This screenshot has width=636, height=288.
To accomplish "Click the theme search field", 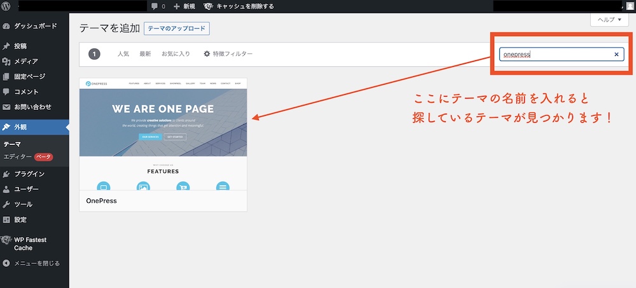I will click(562, 54).
